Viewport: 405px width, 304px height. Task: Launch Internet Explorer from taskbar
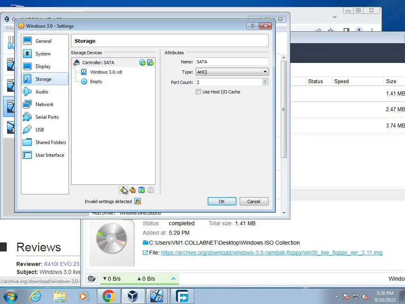tap(35, 296)
